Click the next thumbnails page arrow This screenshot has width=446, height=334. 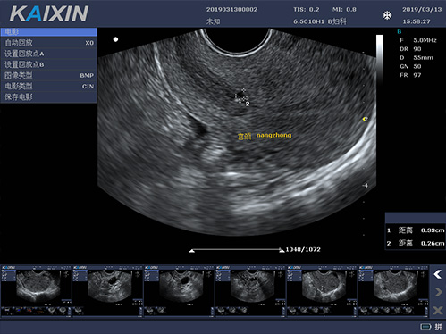coord(438,292)
